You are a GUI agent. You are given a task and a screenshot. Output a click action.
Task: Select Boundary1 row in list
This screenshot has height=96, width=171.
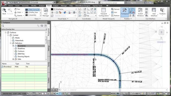coord(24,67)
